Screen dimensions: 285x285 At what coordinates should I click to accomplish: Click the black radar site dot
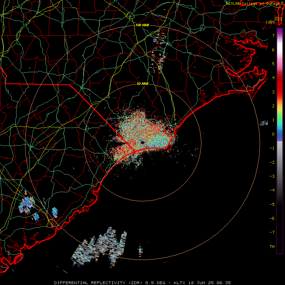click(142, 142)
